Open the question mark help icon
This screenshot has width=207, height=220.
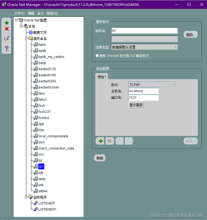point(7,49)
